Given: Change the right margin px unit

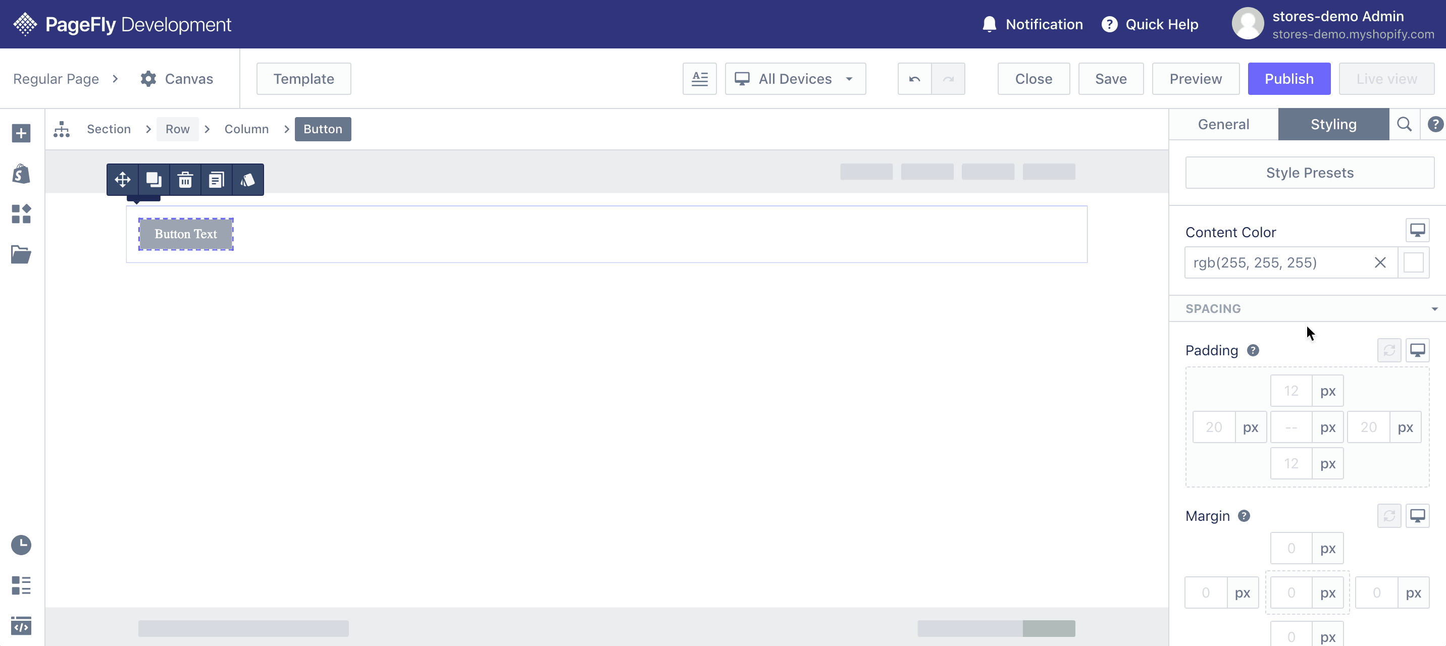Looking at the screenshot, I should (1413, 593).
